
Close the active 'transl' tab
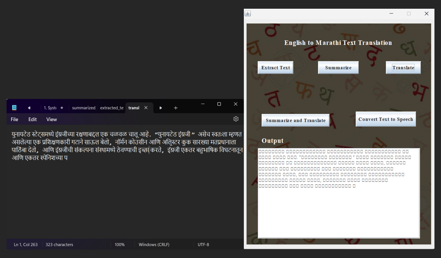click(x=146, y=108)
